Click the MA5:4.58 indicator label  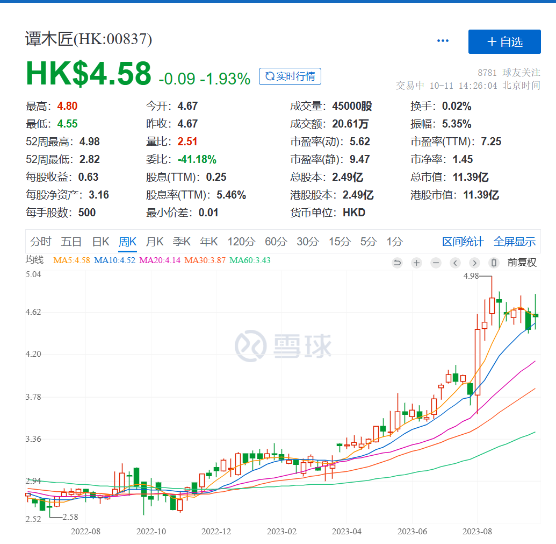(71, 260)
